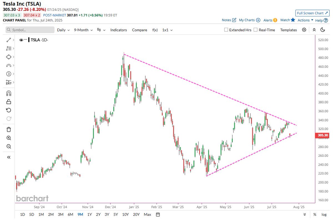This screenshot has width=333, height=220.
Task: Open the numbered wave counts tool
Action: click(8, 74)
